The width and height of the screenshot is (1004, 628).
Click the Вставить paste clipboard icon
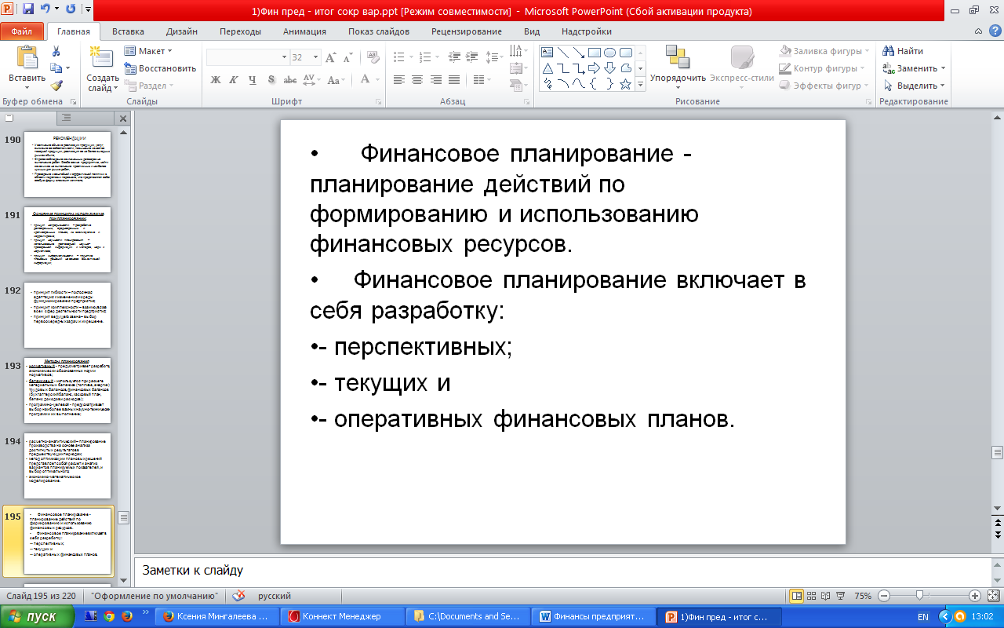click(27, 58)
